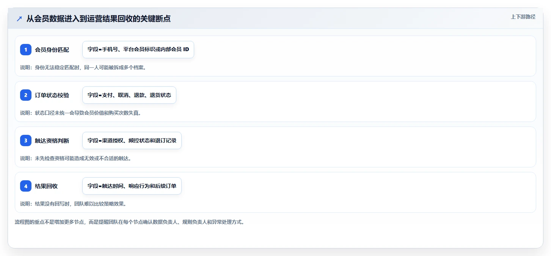The image size is (551, 256).
Task: Click the arrow icon beside the title
Action: click(x=19, y=19)
